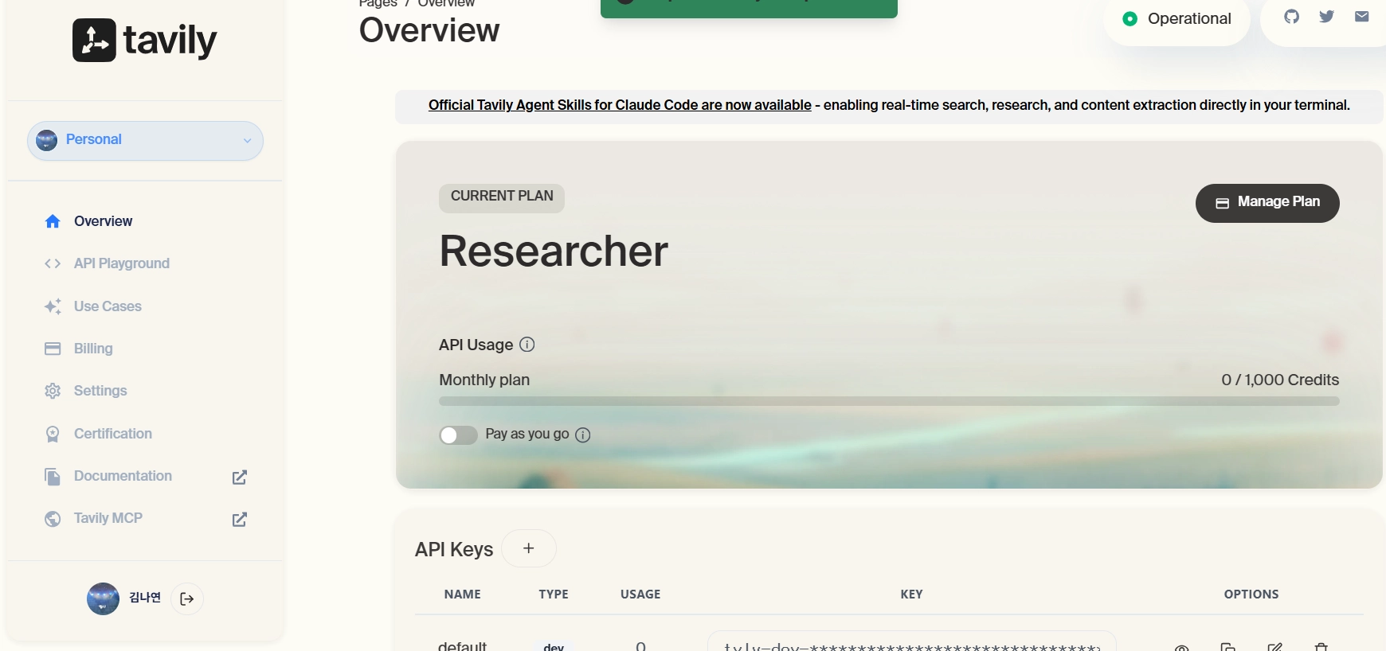Screen dimensions: 1386x651
Task: Go to Overview in the sidebar
Action: pos(103,221)
